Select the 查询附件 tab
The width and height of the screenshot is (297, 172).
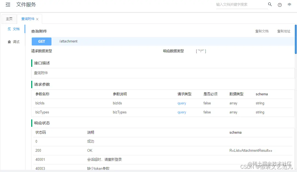click(x=28, y=19)
